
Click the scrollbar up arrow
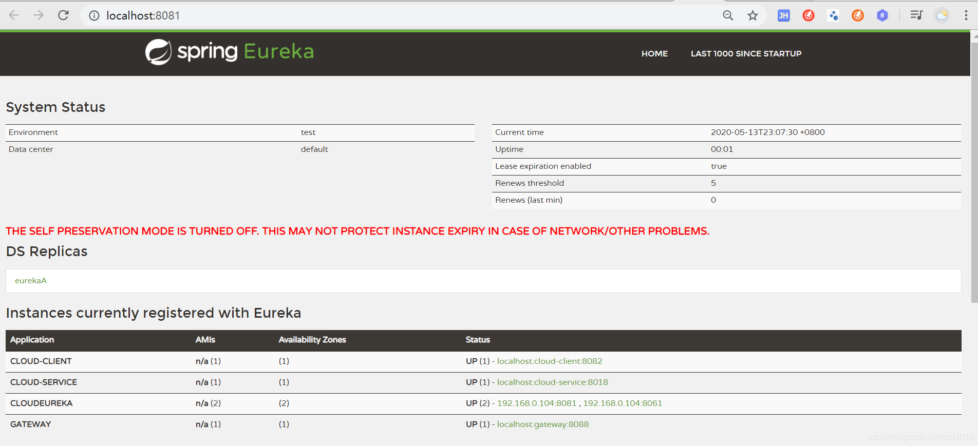[x=974, y=36]
